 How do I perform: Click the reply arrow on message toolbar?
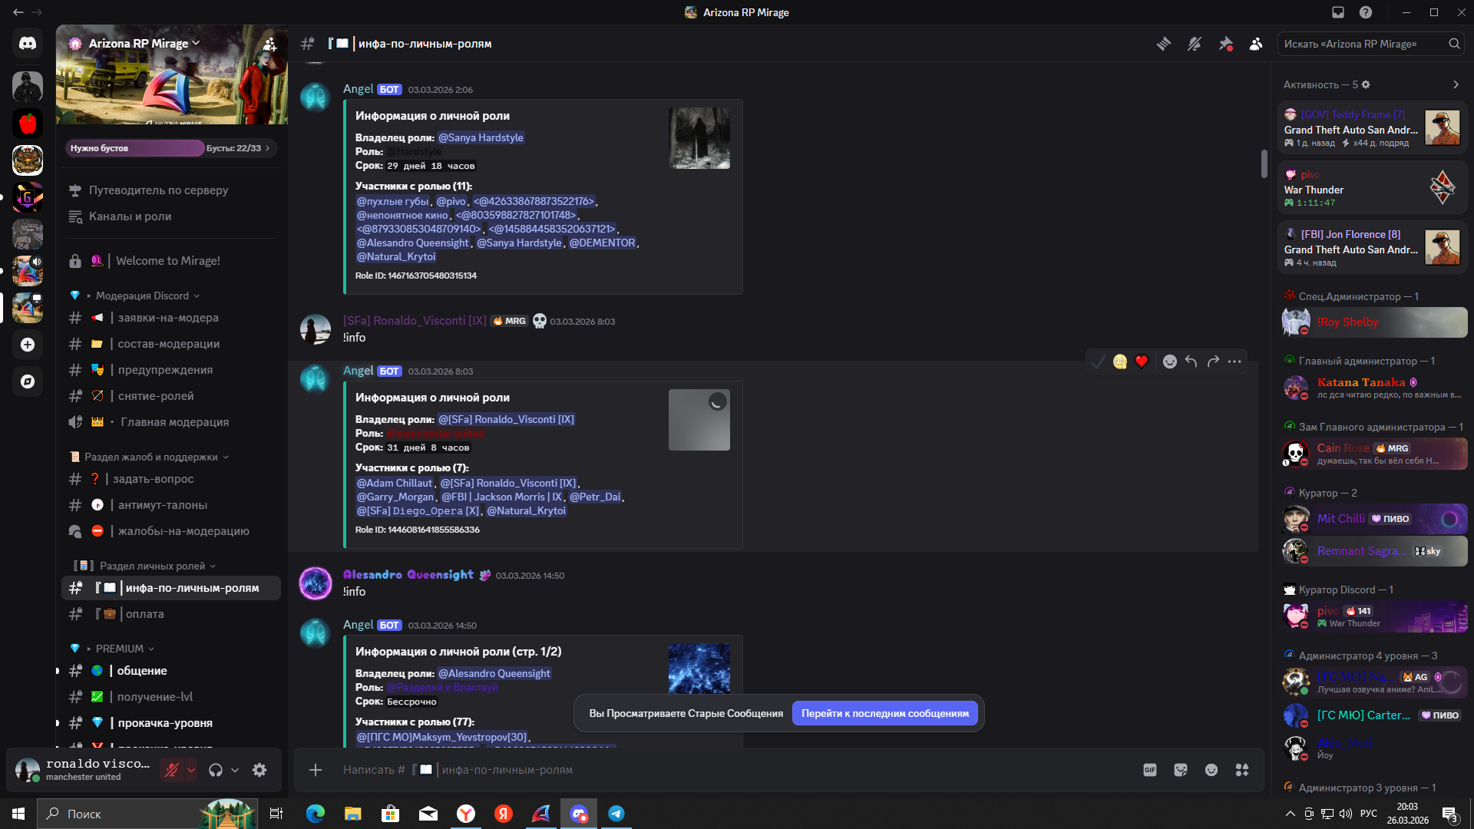tap(1191, 362)
